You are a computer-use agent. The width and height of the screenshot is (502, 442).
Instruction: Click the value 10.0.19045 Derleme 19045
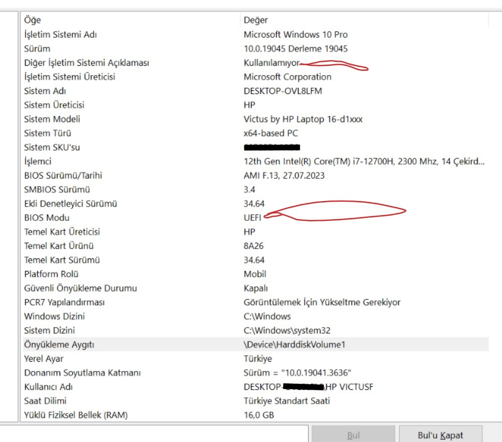click(296, 49)
